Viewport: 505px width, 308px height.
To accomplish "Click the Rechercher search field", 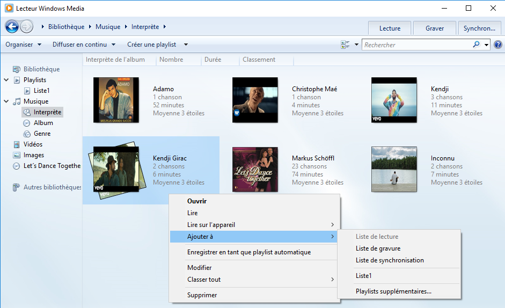I will (417, 45).
